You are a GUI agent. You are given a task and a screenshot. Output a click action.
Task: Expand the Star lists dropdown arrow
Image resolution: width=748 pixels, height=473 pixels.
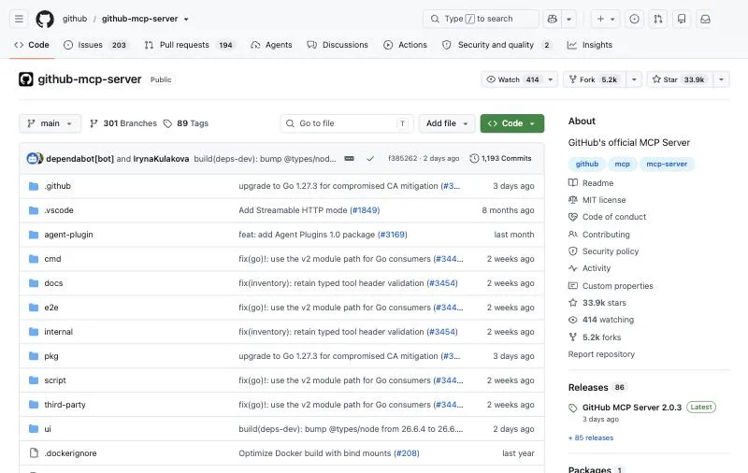pos(721,79)
